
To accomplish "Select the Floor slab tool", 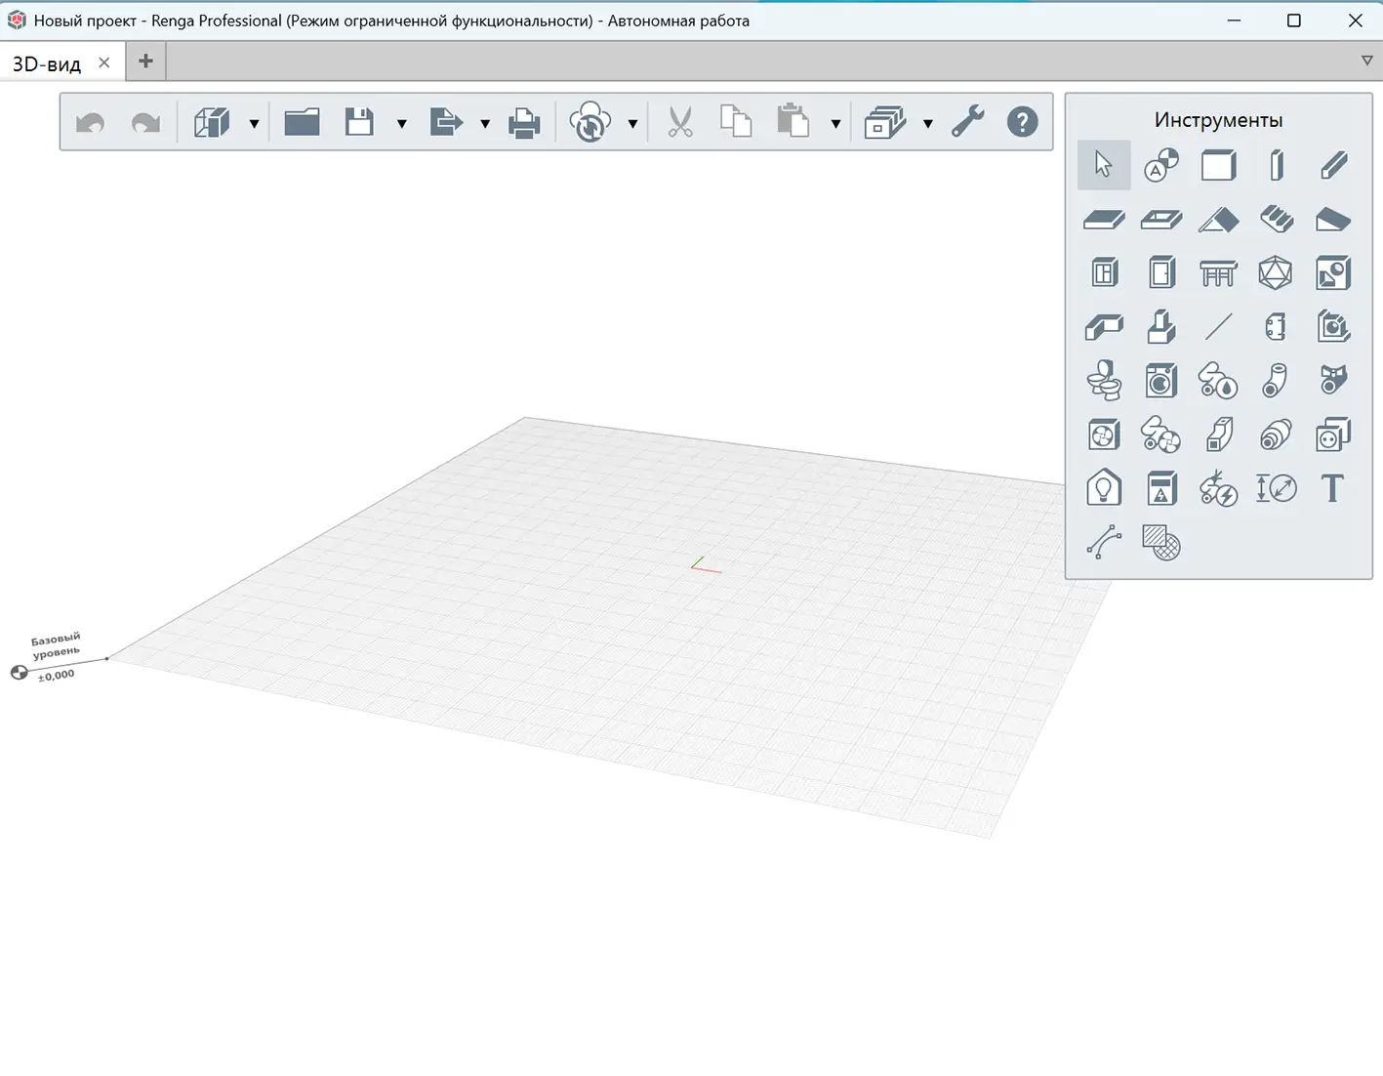I will 1104,220.
